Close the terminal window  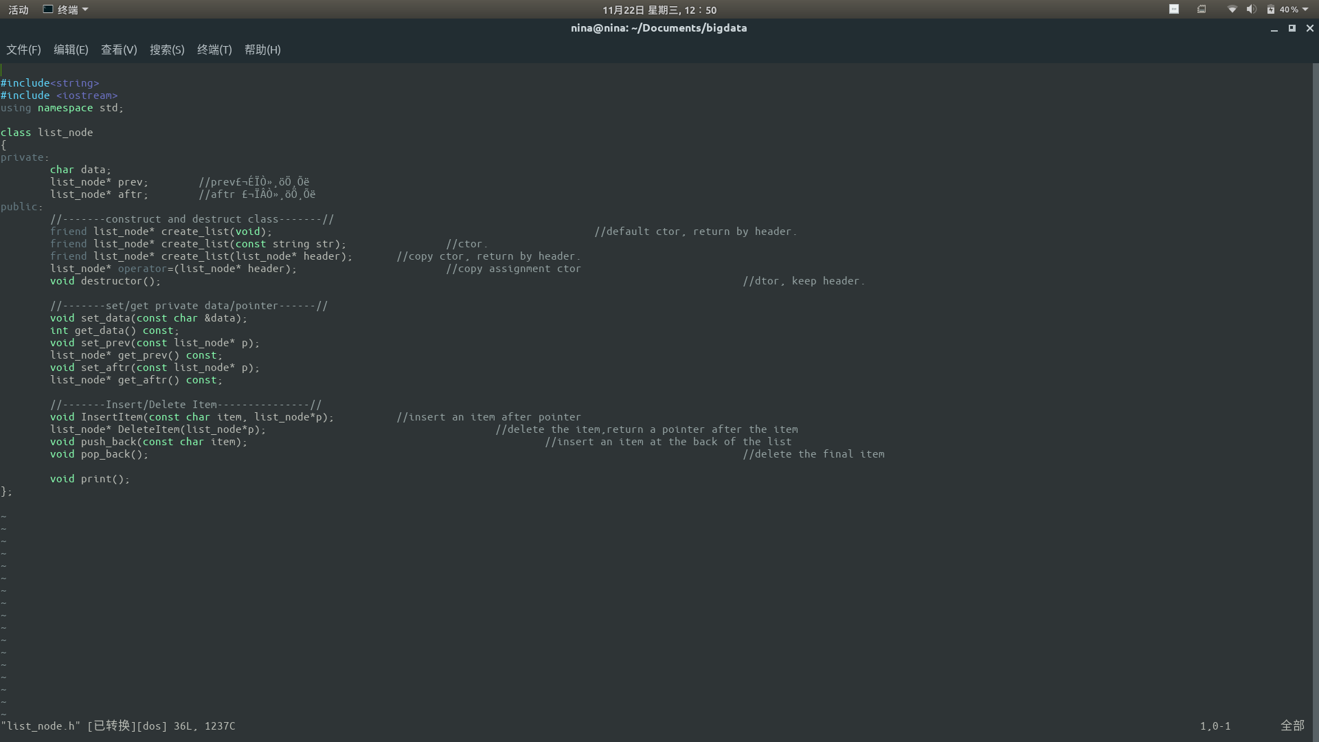[x=1310, y=28]
